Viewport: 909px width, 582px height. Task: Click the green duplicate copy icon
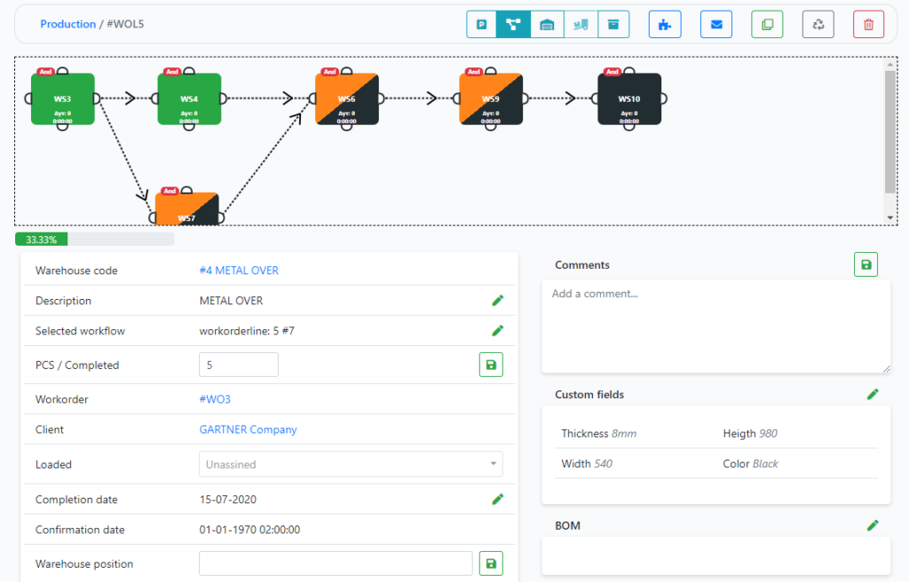pos(767,25)
